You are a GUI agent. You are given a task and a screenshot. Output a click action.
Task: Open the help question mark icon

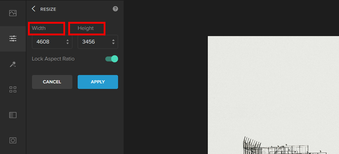point(115,9)
